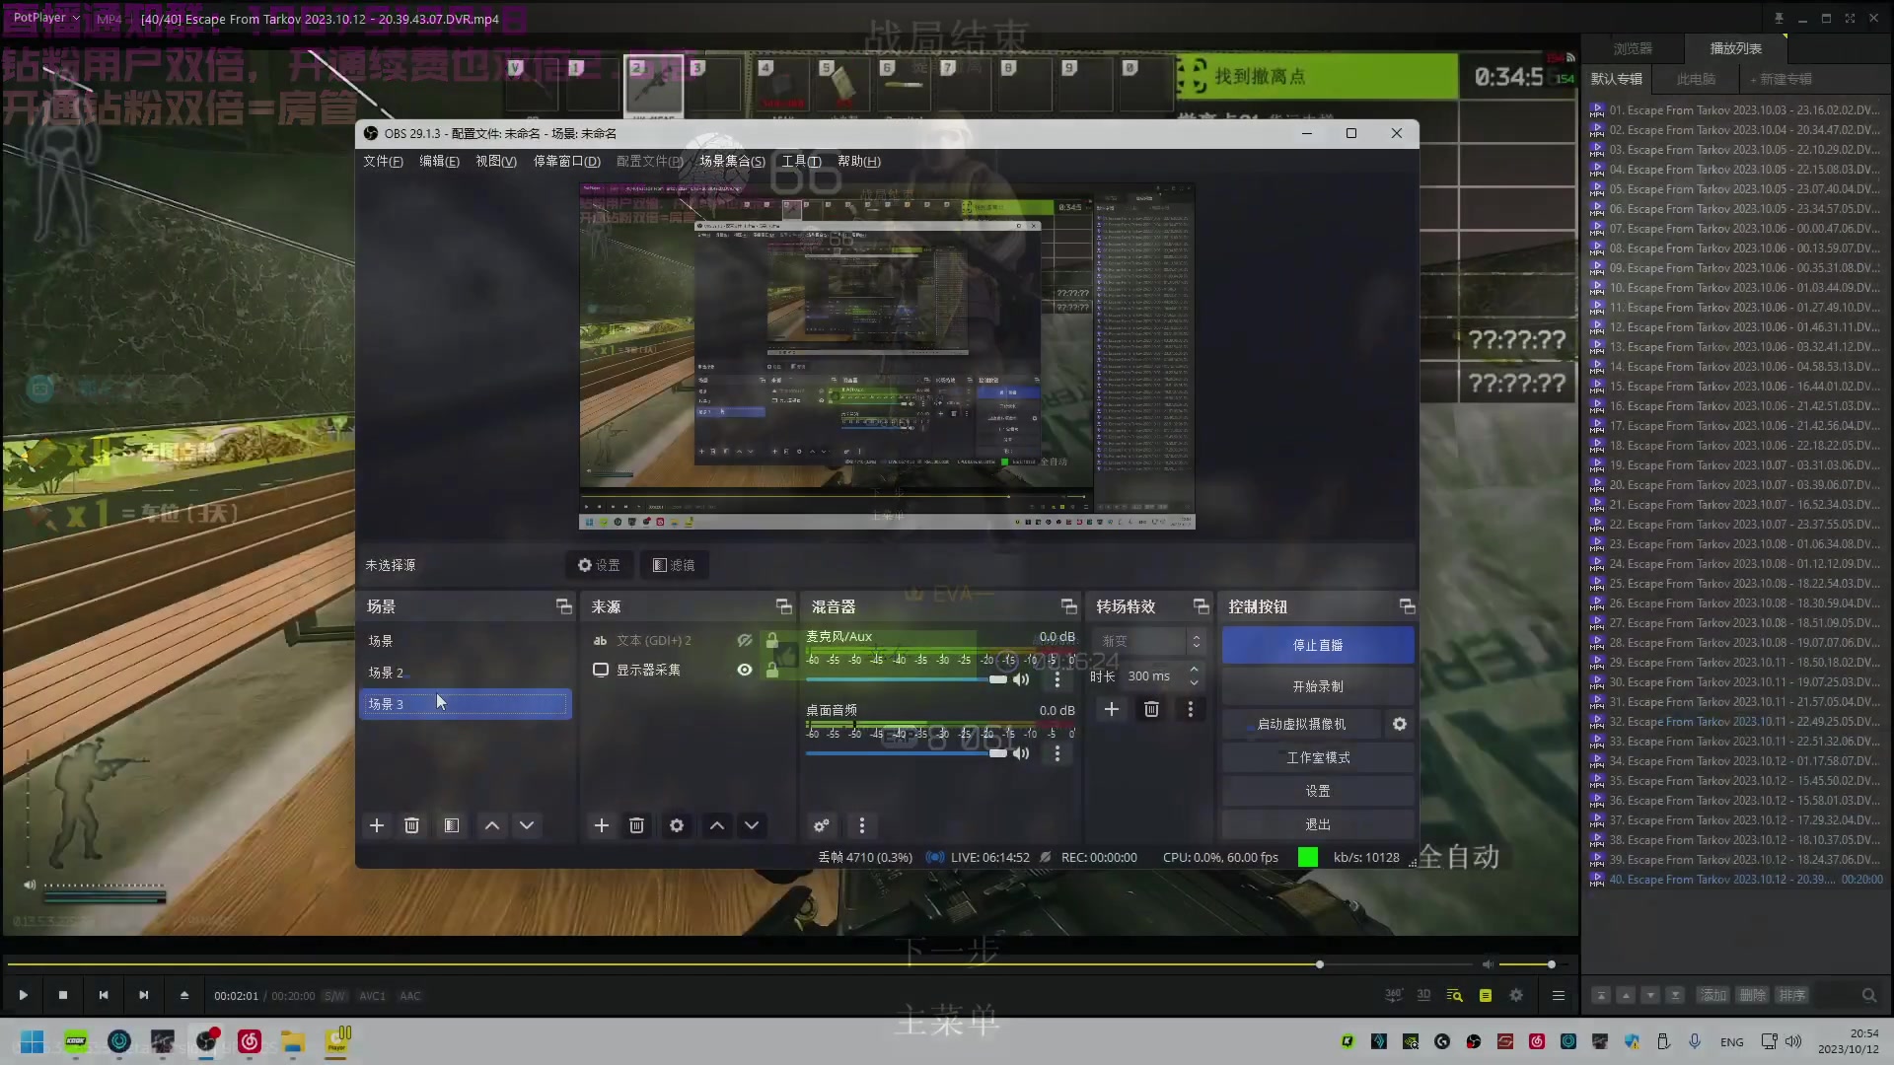Open 桌面音频 channel options menu
This screenshot has height=1065, width=1894.
click(x=1057, y=753)
